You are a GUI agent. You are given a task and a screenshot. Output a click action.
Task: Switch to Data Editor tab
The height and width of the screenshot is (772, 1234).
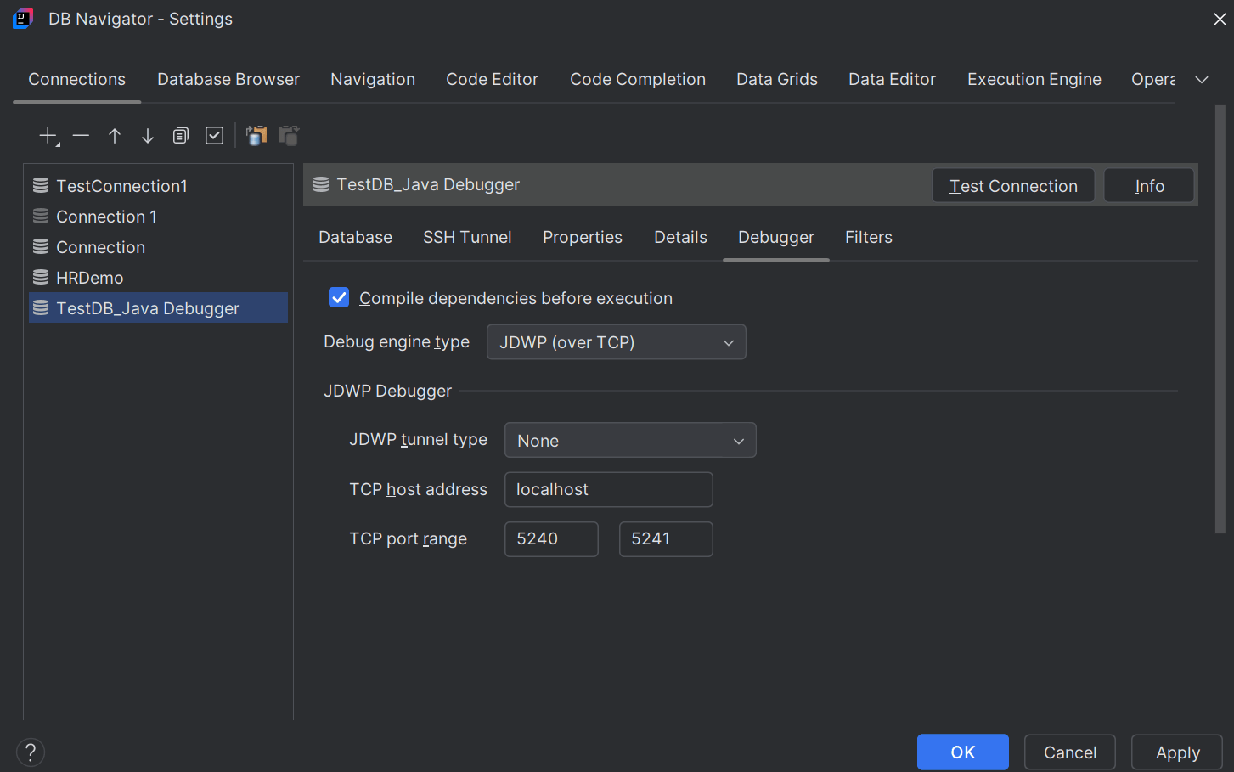[x=892, y=79]
